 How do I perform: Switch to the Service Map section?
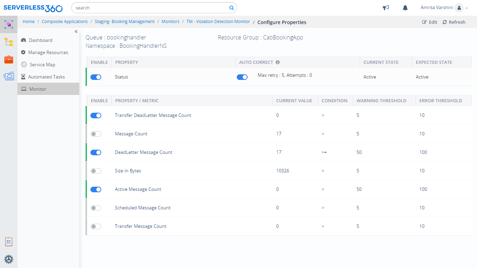(43, 65)
